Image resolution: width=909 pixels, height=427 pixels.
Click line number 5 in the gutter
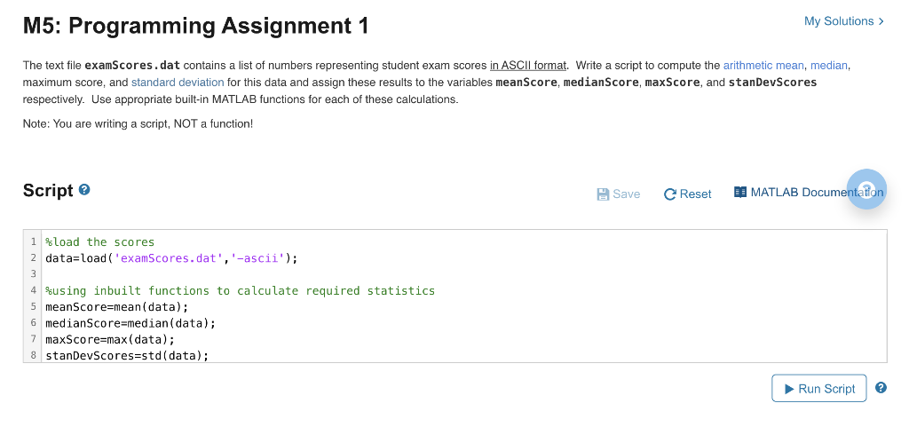coord(34,307)
